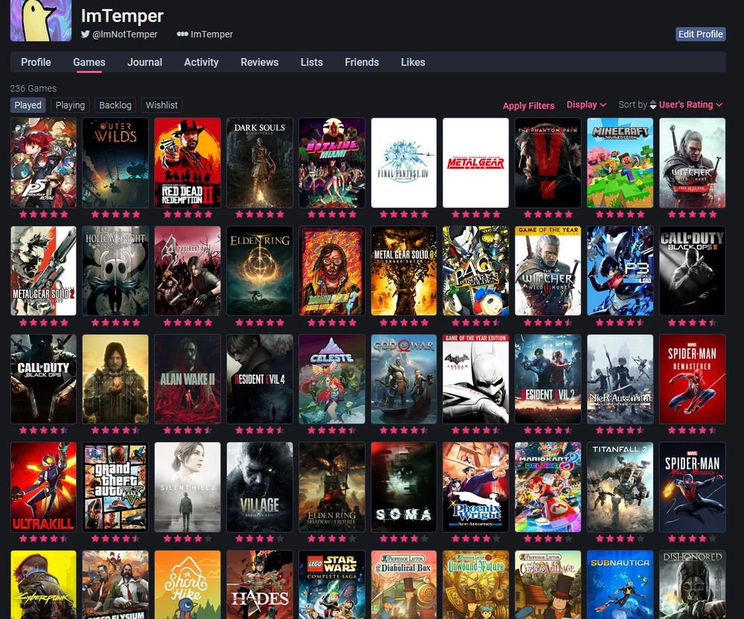Open the ImTemper profile avatar

[41, 20]
